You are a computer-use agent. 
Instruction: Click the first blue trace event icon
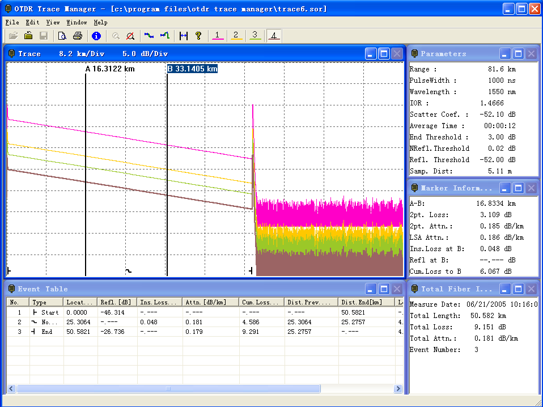pos(149,36)
